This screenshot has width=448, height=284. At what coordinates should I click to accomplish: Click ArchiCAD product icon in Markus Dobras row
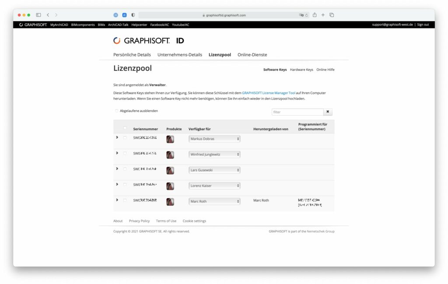pos(170,139)
